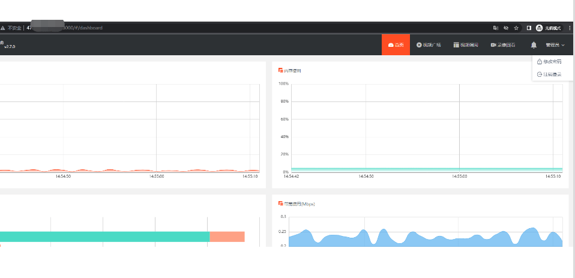Select 修改密码 from the user menu
Screen dimensions: 575x278
(549, 61)
